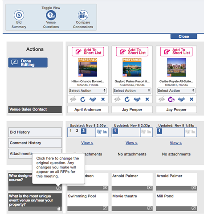Select bid version 2 in Hilton's bid history
Screen dimensions: 204x217
77,131
